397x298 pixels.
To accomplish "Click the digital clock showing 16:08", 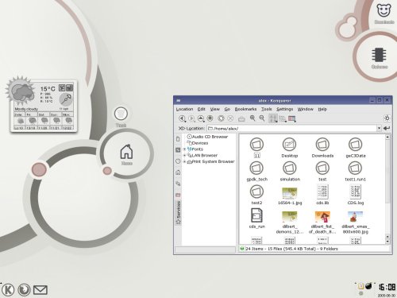I will coord(387,287).
